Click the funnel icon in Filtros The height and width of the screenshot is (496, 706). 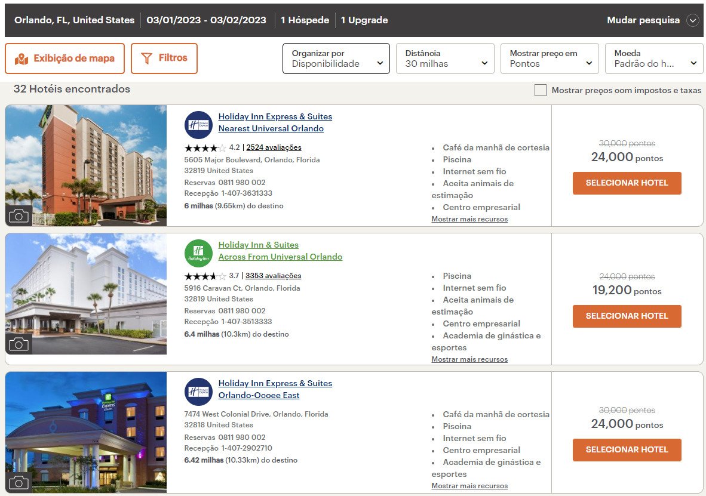coord(146,58)
